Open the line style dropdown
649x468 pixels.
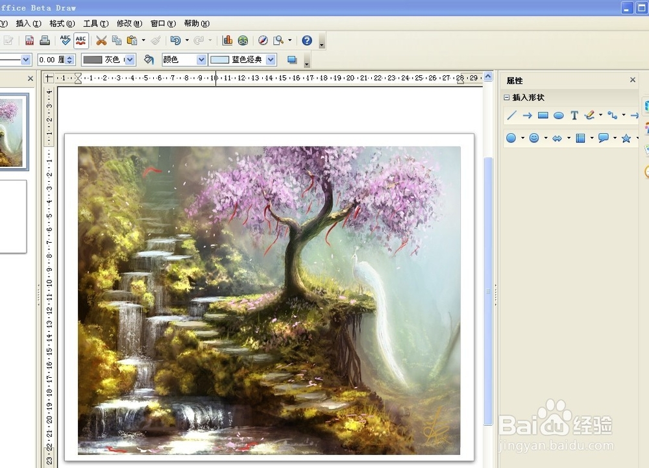click(x=26, y=60)
